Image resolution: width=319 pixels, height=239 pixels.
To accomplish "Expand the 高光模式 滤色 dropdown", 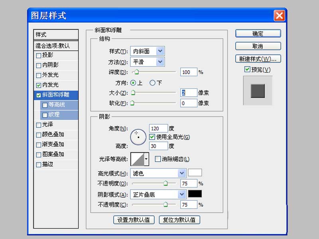I will (182, 173).
